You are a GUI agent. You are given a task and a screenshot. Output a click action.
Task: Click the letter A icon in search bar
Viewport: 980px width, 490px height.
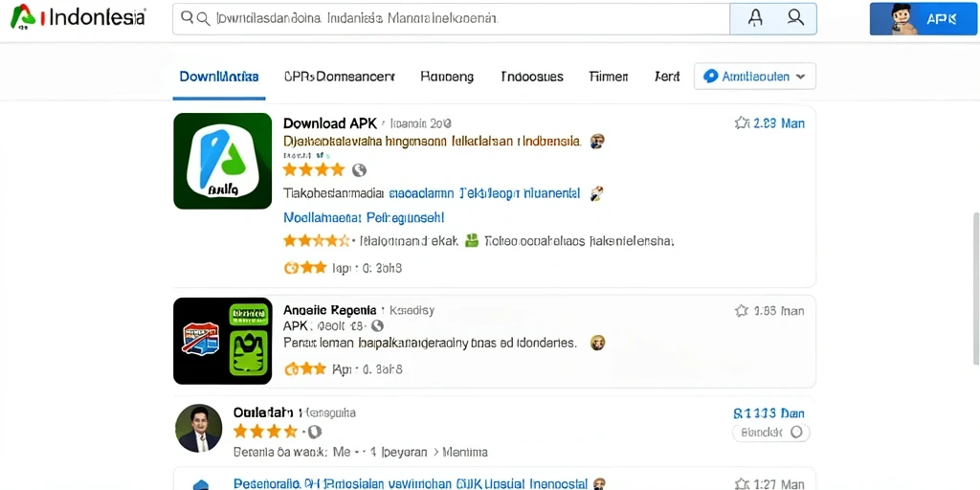(x=755, y=18)
